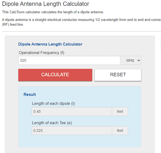Click the blue Result heading

coord(30,95)
